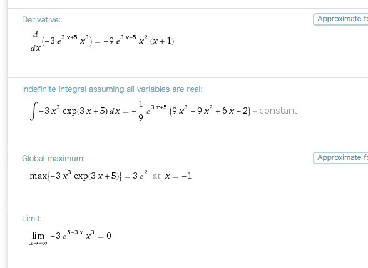
Task: Click the max{…} expression
Action: (x=76, y=175)
